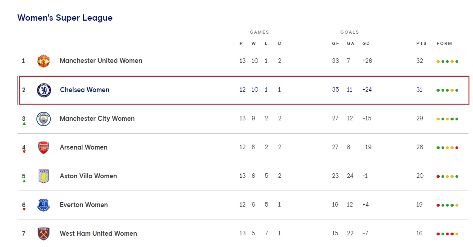This screenshot has width=473, height=247.
Task: Click the Everton Women club badge
Action: coord(44,205)
